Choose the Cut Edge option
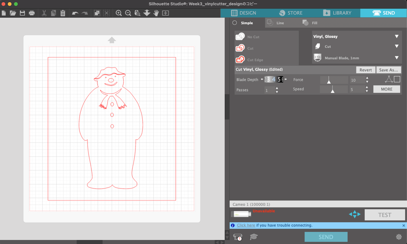This screenshot has width=407, height=244. pyautogui.click(x=249, y=60)
